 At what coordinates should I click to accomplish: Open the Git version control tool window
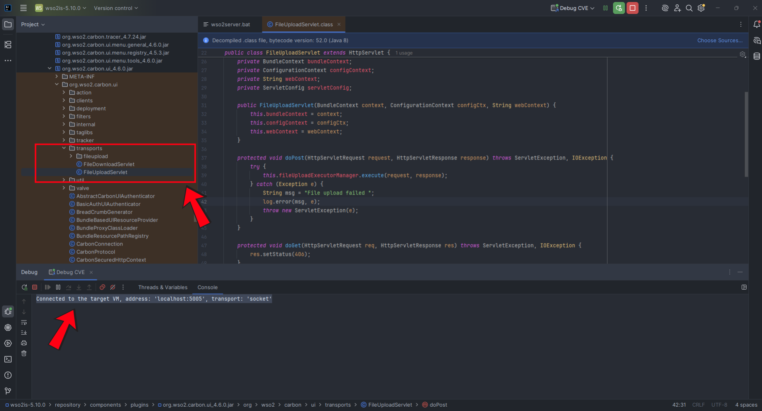click(x=8, y=391)
